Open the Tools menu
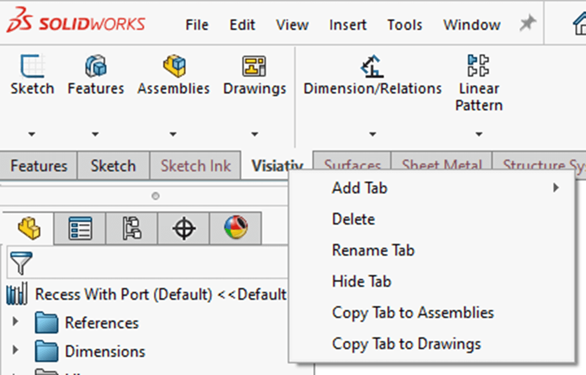The image size is (586, 375). point(404,24)
